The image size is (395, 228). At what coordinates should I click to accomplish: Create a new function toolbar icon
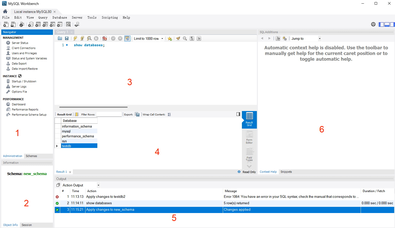click(60, 24)
